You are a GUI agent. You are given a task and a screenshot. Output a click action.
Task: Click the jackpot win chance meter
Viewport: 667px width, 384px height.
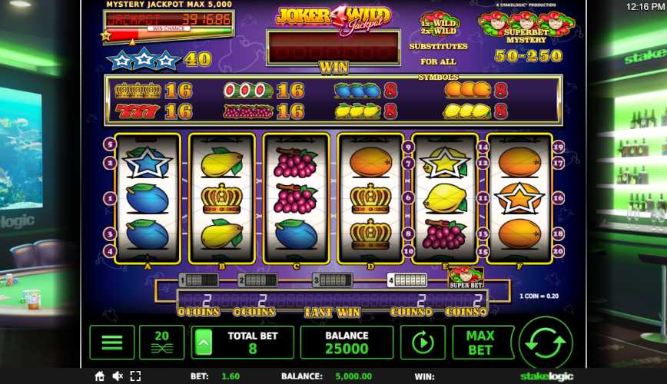coord(168,31)
